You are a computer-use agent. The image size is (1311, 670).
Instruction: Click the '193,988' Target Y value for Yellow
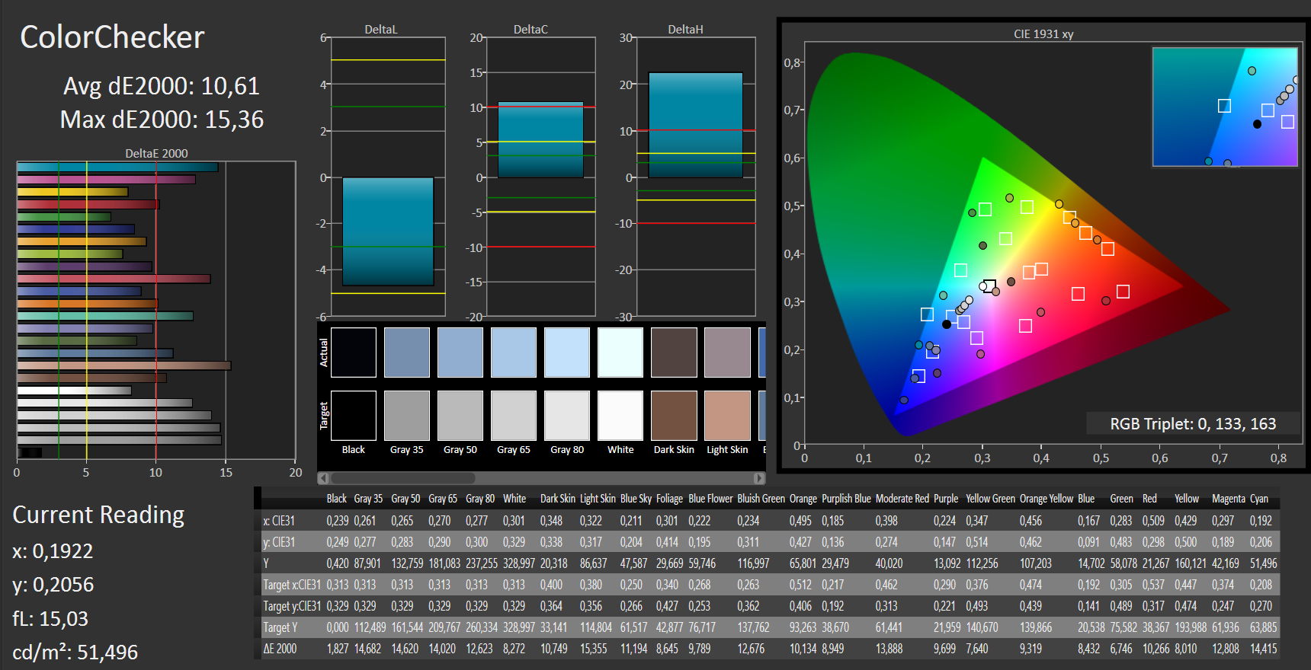1191,627
